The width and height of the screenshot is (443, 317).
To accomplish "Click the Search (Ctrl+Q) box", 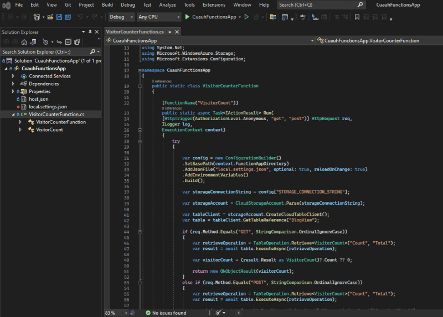I will 321,5.
